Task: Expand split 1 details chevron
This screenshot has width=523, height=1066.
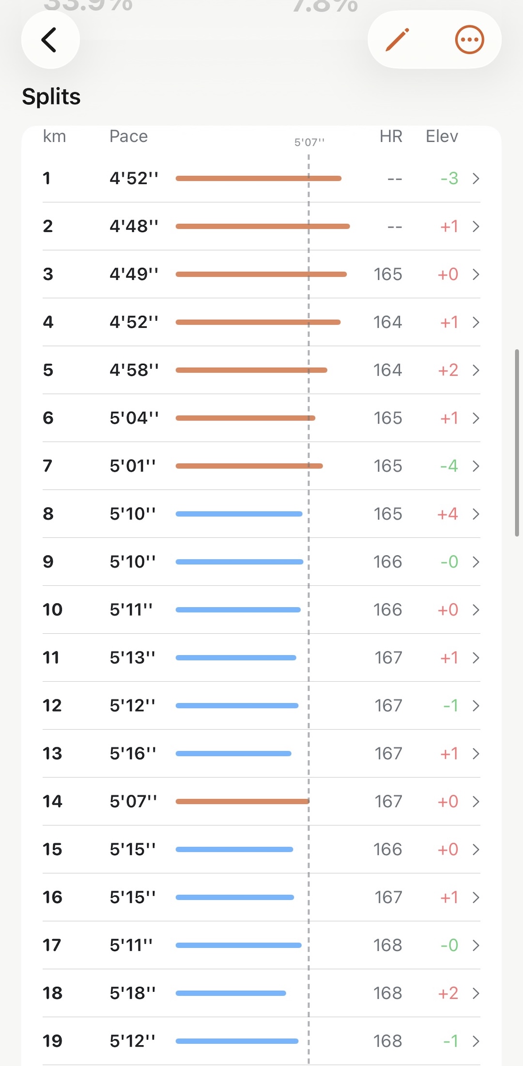Action: coord(476,179)
